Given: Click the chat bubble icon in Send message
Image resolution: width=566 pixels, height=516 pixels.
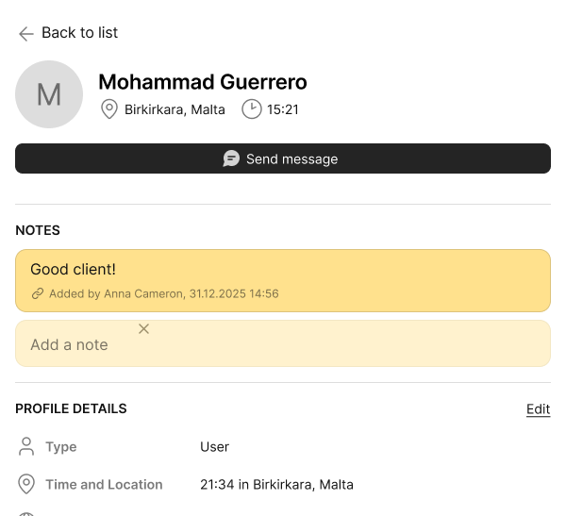Looking at the screenshot, I should 231,158.
